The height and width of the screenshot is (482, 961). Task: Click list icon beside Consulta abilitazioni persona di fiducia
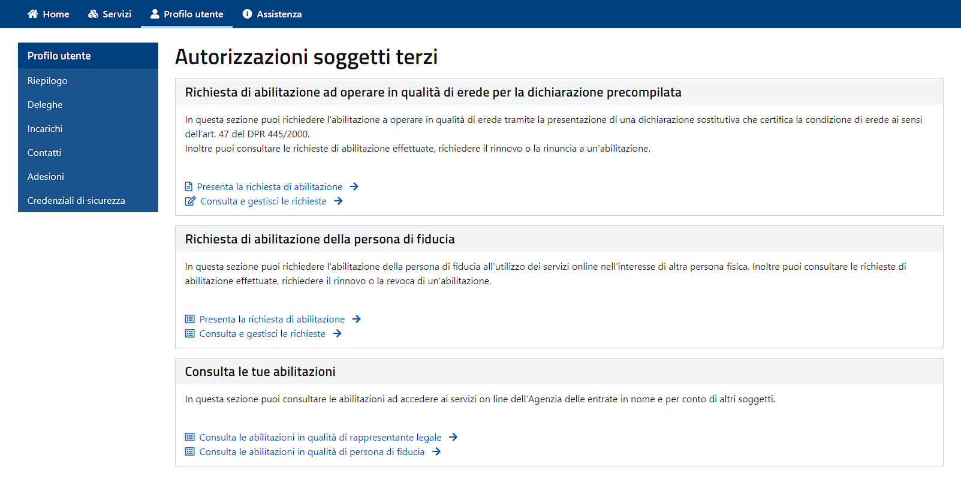[190, 451]
